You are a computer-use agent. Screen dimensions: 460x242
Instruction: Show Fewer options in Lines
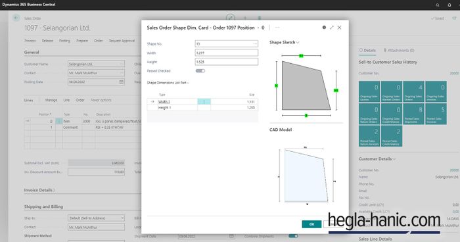tap(101, 100)
